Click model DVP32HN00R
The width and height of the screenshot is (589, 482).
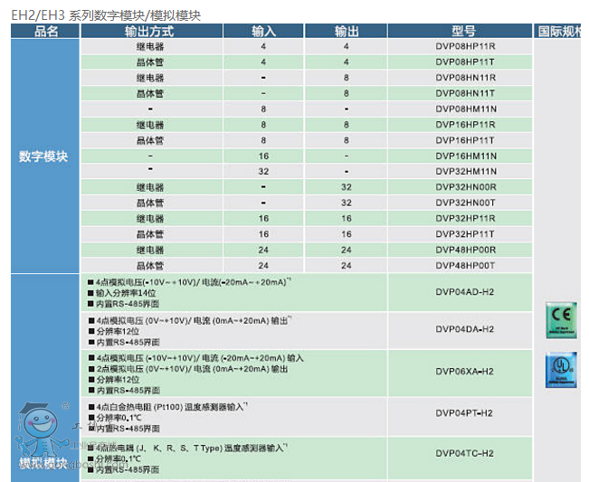click(x=466, y=187)
